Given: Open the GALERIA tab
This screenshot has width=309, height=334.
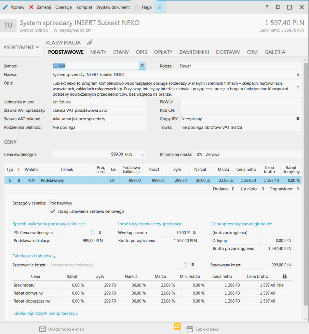Looking at the screenshot, I should pyautogui.click(x=275, y=52).
